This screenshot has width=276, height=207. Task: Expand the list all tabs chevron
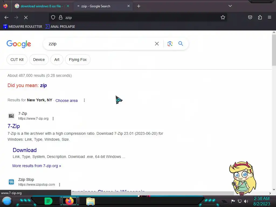coord(230,6)
